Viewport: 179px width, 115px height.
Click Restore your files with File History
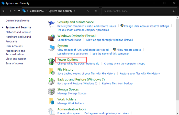pyautogui.click(x=140, y=74)
